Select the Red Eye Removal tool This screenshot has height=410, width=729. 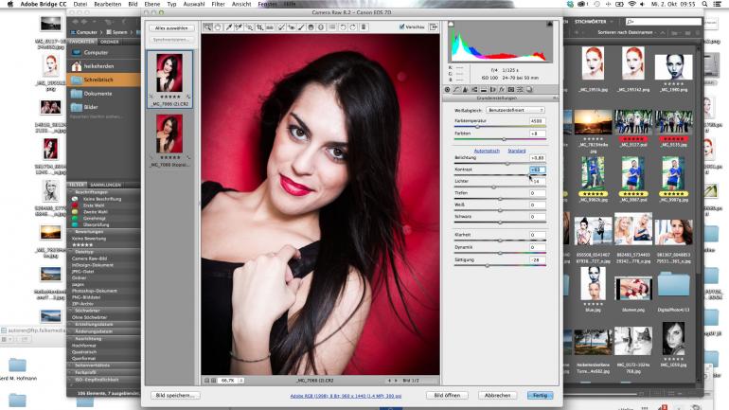coord(292,27)
